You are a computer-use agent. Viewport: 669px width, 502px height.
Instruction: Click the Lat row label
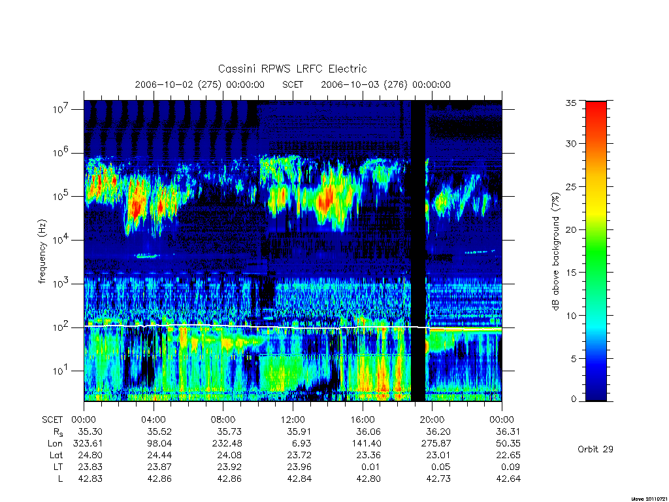[x=56, y=455]
